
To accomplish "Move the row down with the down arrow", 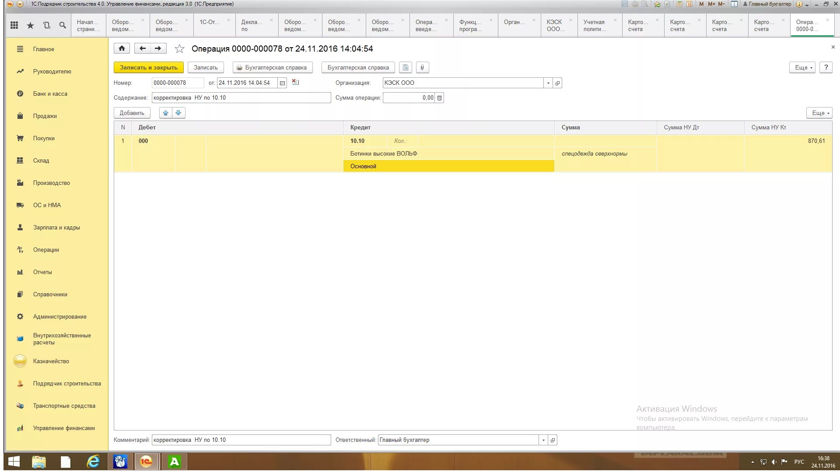I will pos(178,113).
